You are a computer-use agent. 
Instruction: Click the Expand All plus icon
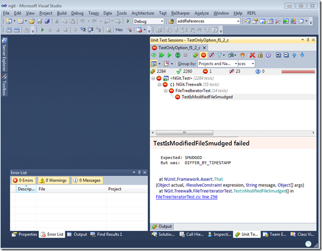pos(278,55)
